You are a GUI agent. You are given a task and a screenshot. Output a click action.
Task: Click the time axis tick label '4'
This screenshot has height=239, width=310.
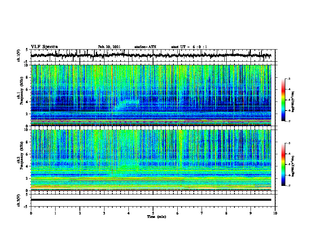click(129, 213)
